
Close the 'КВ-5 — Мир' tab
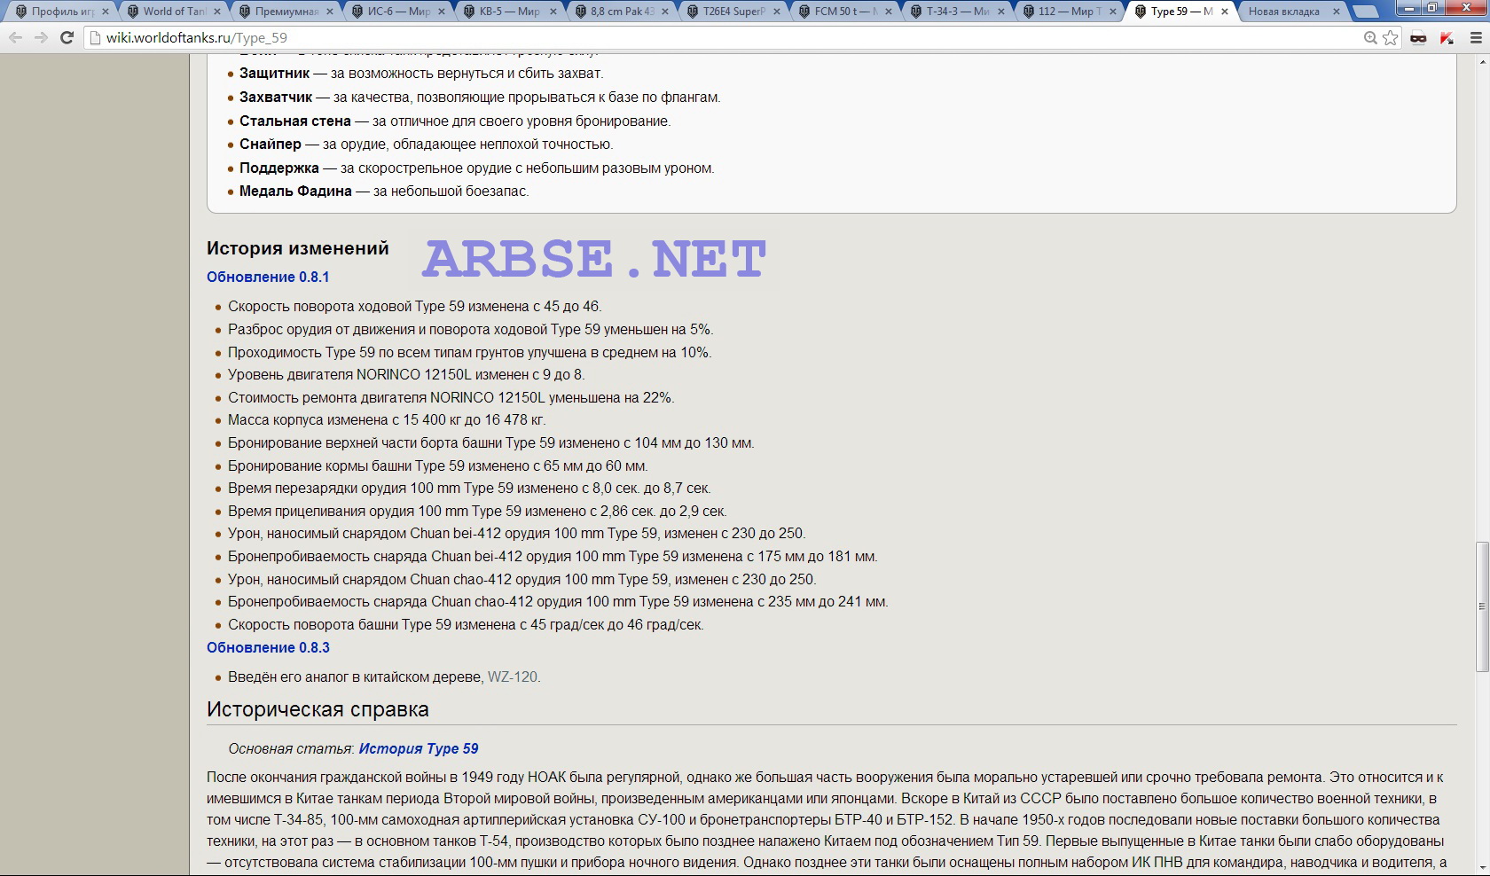point(553,12)
